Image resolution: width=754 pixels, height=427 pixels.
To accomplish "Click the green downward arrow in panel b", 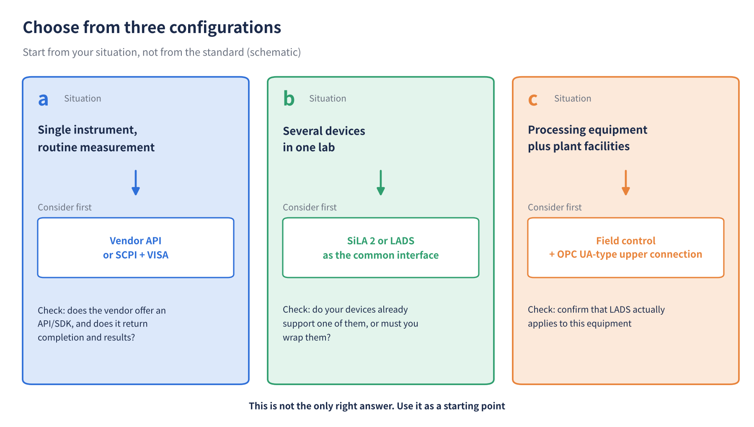I will pyautogui.click(x=380, y=183).
